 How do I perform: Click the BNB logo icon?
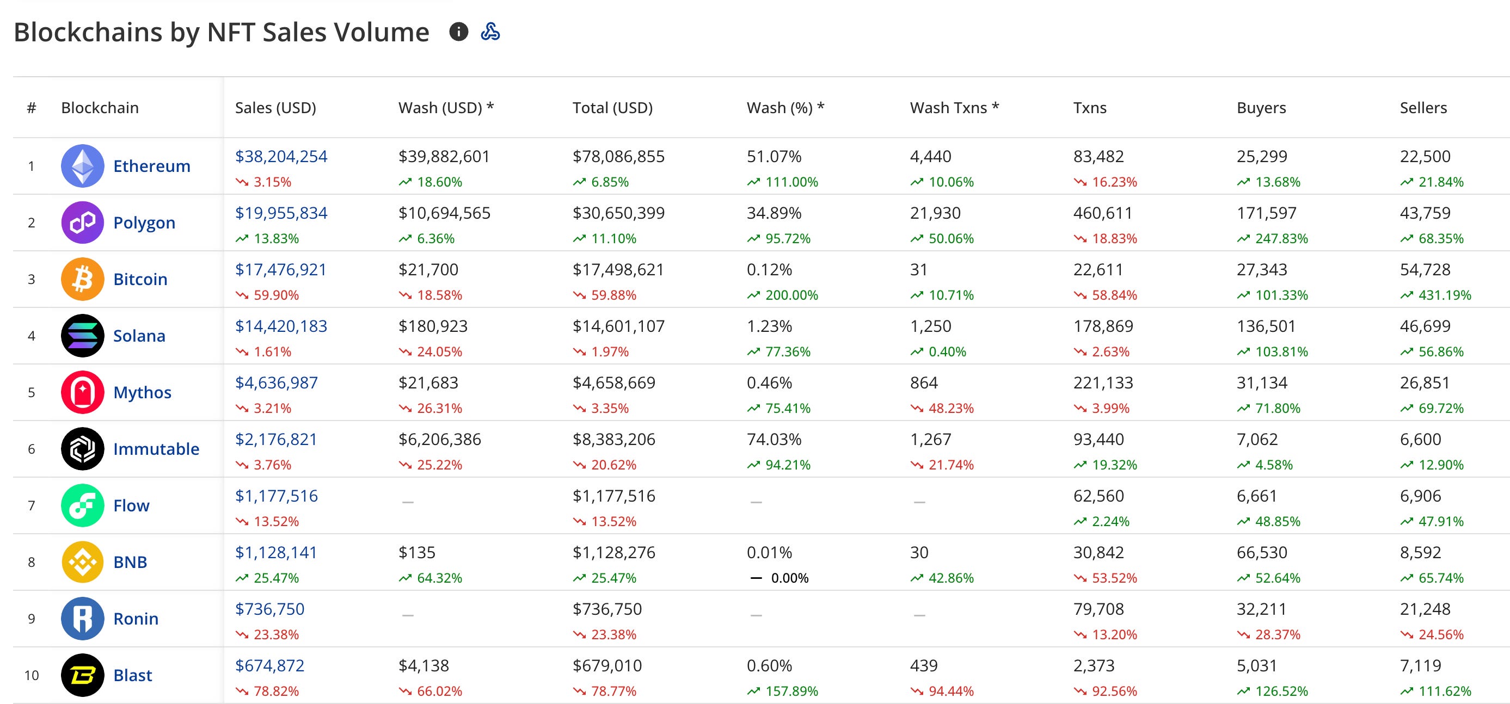[x=83, y=561]
